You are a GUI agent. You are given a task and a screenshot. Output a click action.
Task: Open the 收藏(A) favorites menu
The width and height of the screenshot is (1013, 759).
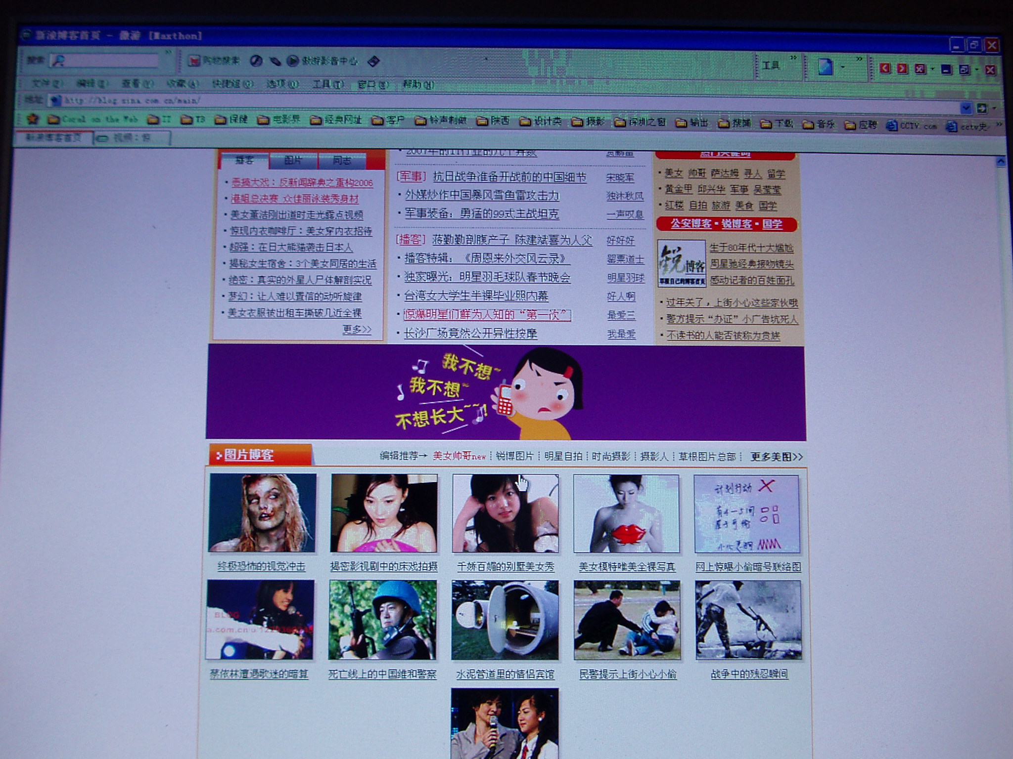click(182, 84)
